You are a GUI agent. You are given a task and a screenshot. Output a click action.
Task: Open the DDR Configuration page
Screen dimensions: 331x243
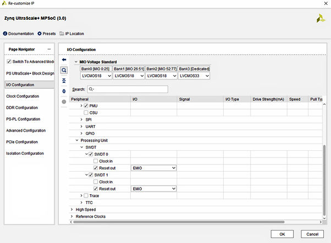tap(22, 108)
